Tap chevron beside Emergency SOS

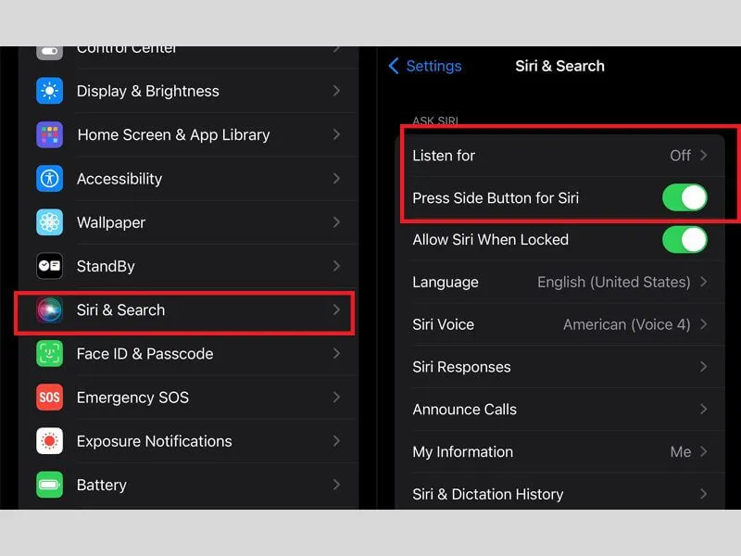[336, 398]
